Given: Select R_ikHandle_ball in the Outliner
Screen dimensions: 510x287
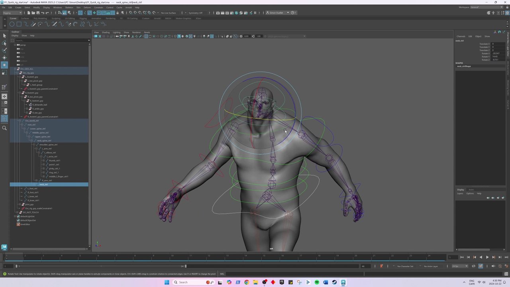Looking at the screenshot, I should [x=40, y=105].
